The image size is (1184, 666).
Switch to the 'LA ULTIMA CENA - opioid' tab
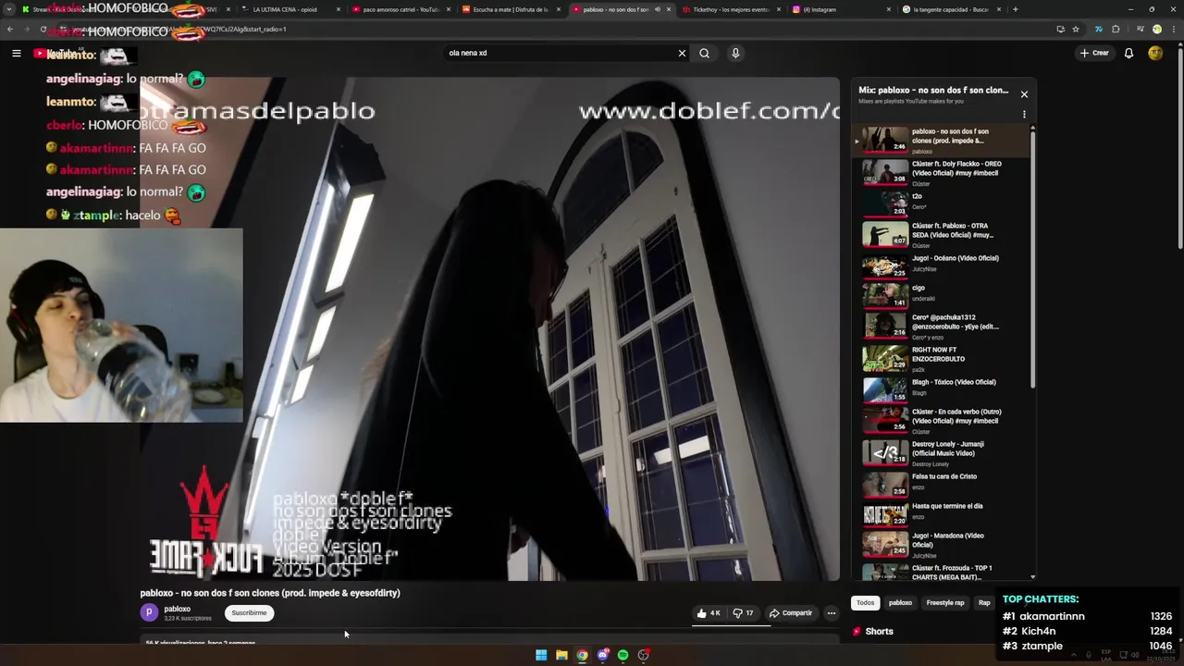coord(292,9)
